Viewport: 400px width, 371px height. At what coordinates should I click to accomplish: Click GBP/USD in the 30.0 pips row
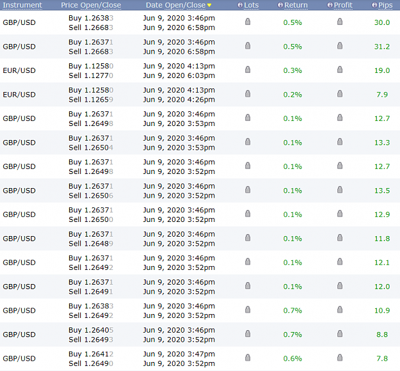point(19,22)
